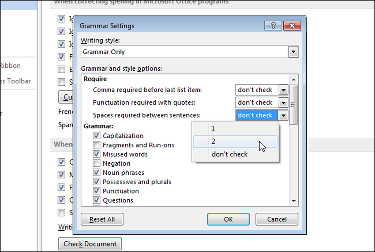Select 1 space in dropdown list

(235, 129)
